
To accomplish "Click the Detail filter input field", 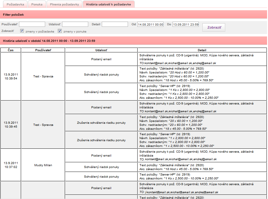I will point(115,24).
